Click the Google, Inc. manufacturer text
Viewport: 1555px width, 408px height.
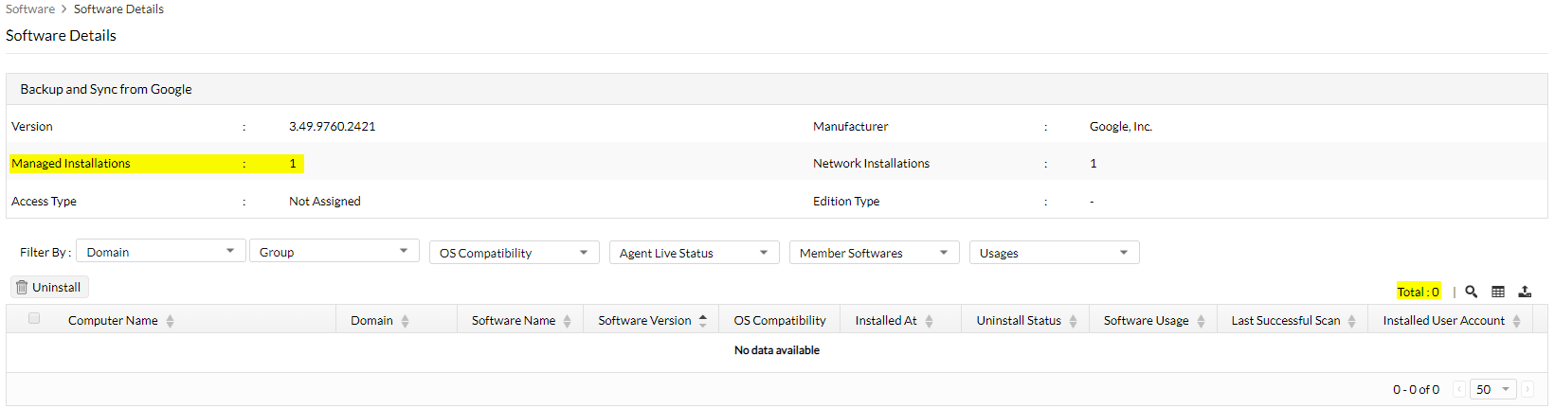click(x=1121, y=126)
